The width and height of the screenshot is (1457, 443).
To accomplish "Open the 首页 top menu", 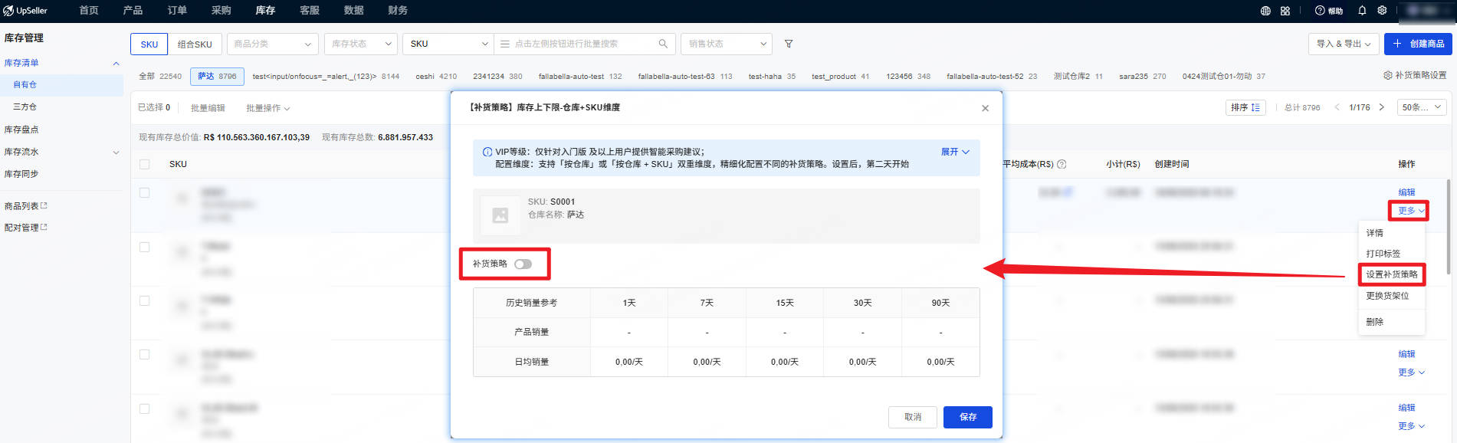I will [x=89, y=11].
